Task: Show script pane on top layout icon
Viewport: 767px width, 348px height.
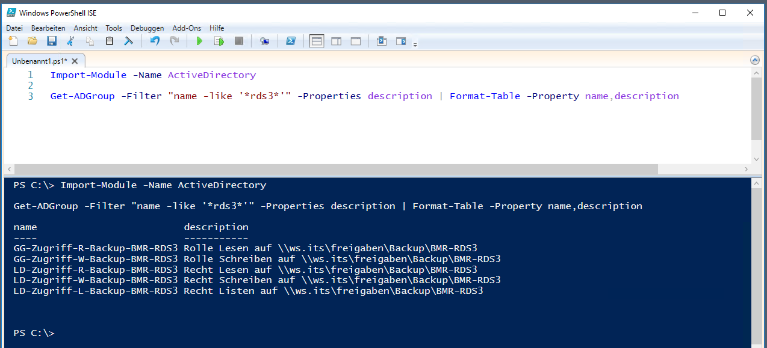Action: pos(317,41)
